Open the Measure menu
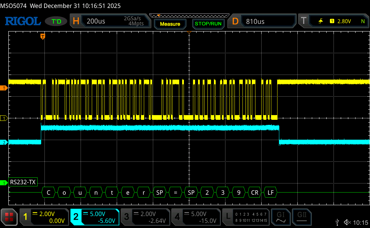 [170, 24]
